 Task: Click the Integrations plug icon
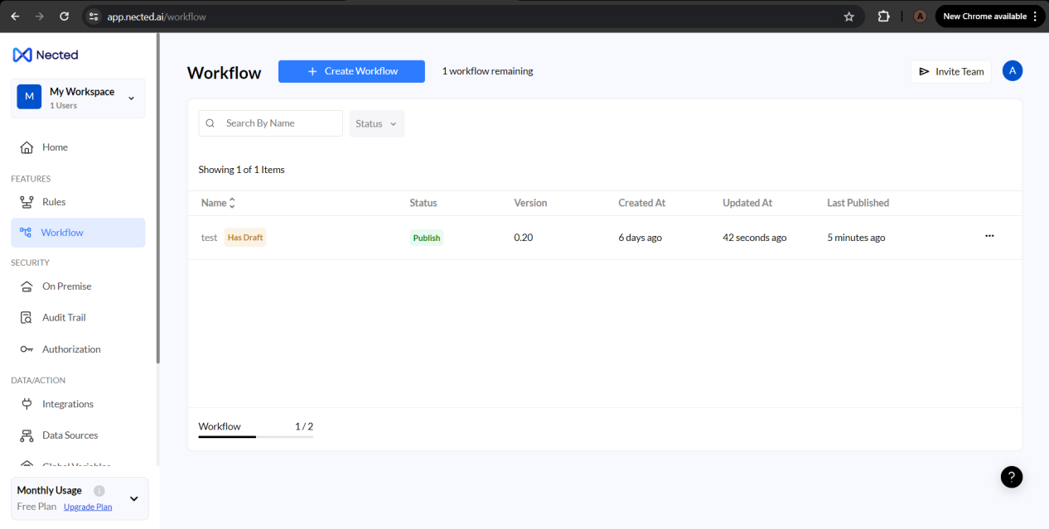pos(27,404)
